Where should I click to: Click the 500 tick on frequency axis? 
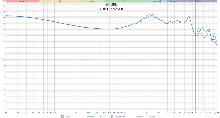[x=104, y=113]
